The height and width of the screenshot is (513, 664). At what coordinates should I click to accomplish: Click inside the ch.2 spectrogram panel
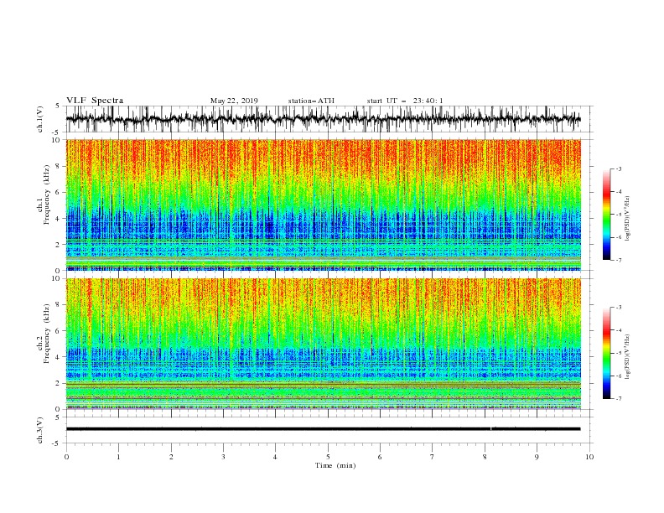(x=323, y=344)
